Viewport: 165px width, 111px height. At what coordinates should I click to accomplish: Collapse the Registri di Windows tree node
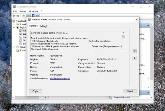14,28
